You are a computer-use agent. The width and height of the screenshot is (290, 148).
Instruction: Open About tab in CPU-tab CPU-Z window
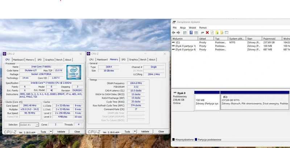point(68,60)
